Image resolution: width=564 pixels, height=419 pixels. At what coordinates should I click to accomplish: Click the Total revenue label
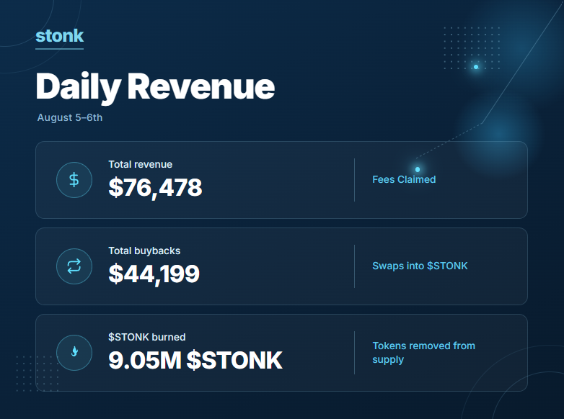coord(141,164)
